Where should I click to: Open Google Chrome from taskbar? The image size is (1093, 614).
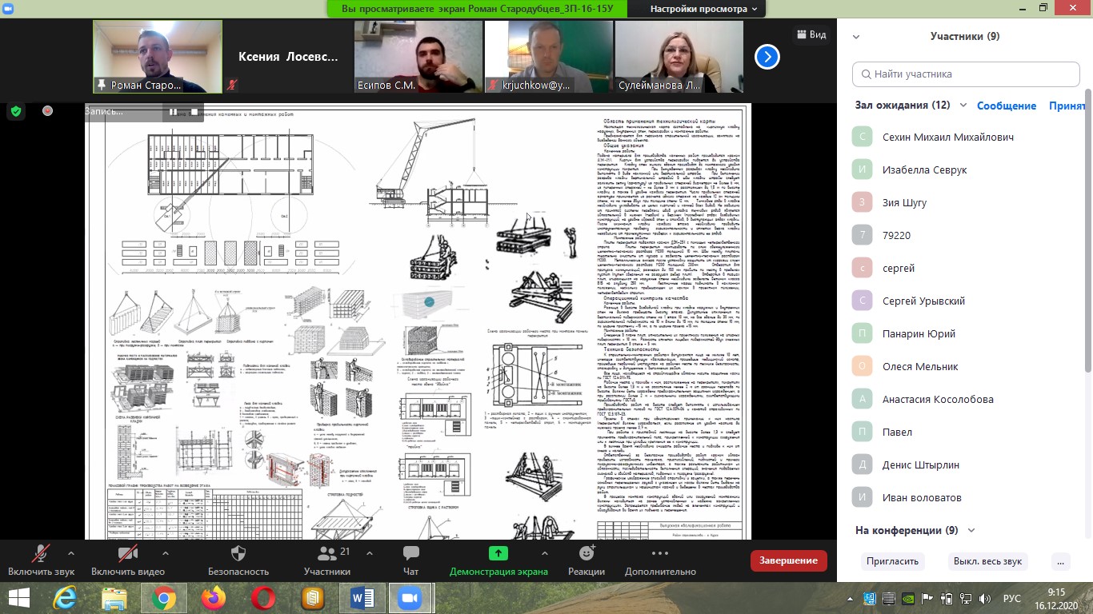[164, 597]
